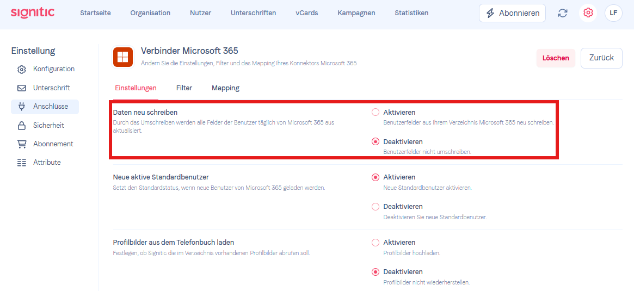Open Statistiken in top navigation
Screen dimensions: 634x291
click(411, 13)
